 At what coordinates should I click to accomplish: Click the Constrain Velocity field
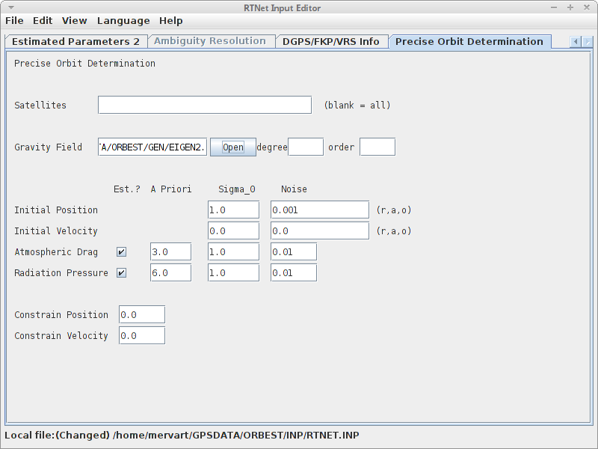[x=141, y=336]
